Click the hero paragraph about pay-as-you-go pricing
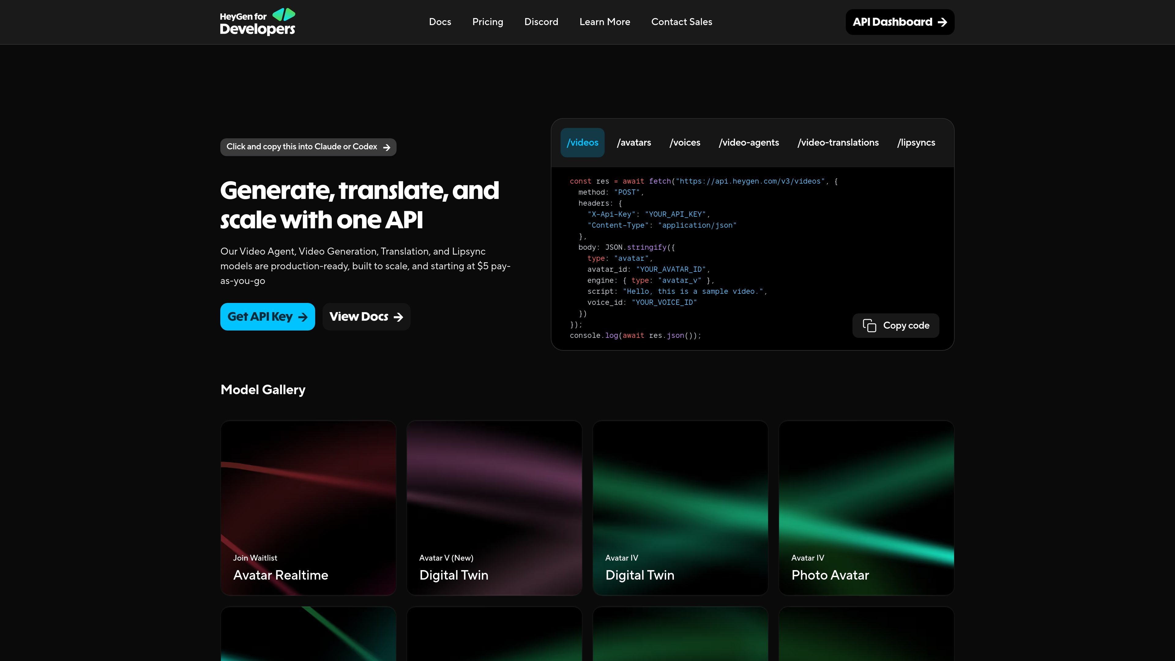The height and width of the screenshot is (661, 1175). [365, 266]
